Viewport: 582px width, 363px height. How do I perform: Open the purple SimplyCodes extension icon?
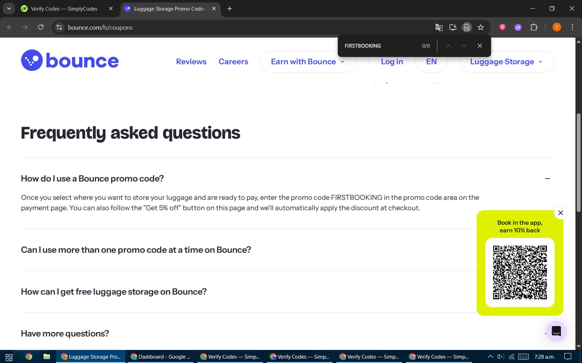click(x=518, y=27)
